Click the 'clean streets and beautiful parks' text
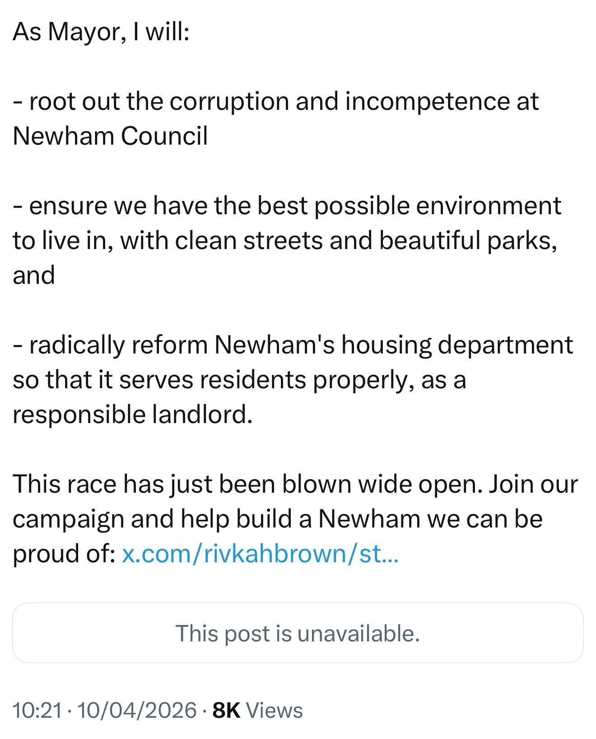The height and width of the screenshot is (739, 596). [365, 240]
